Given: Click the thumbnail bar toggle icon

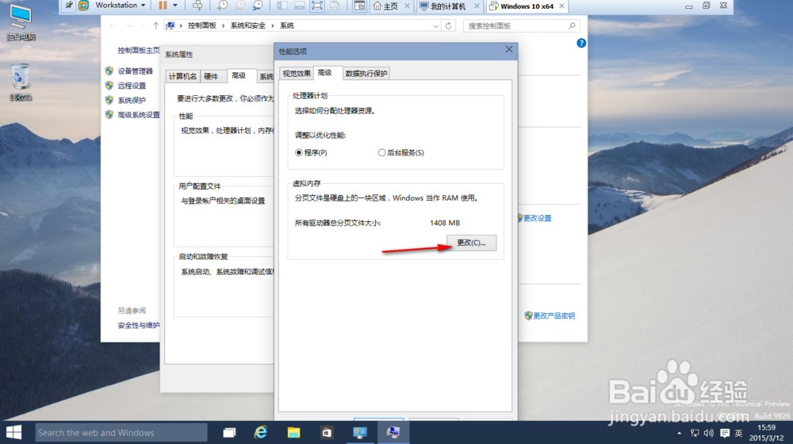Looking at the screenshot, I should click(300, 6).
